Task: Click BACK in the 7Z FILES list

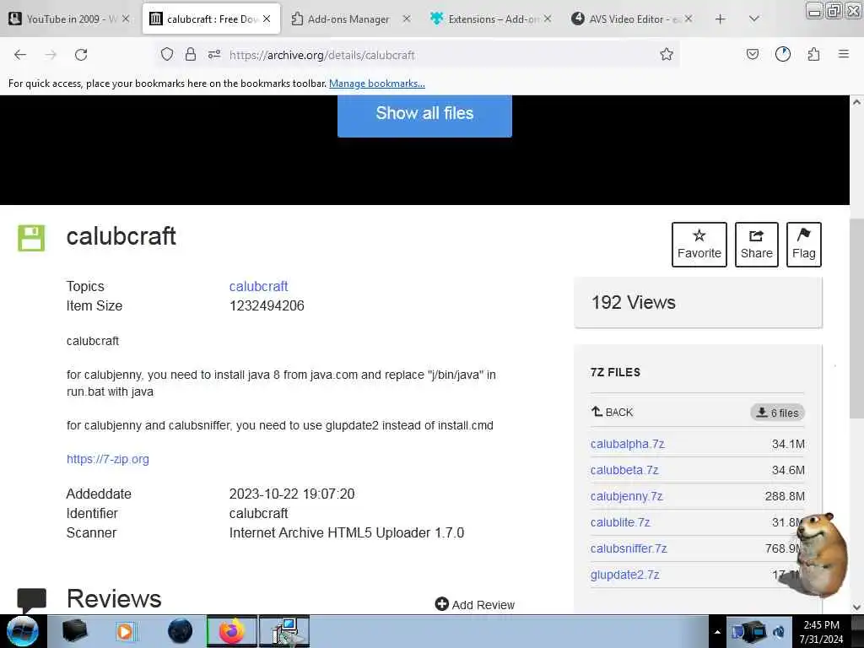Action: [613, 412]
